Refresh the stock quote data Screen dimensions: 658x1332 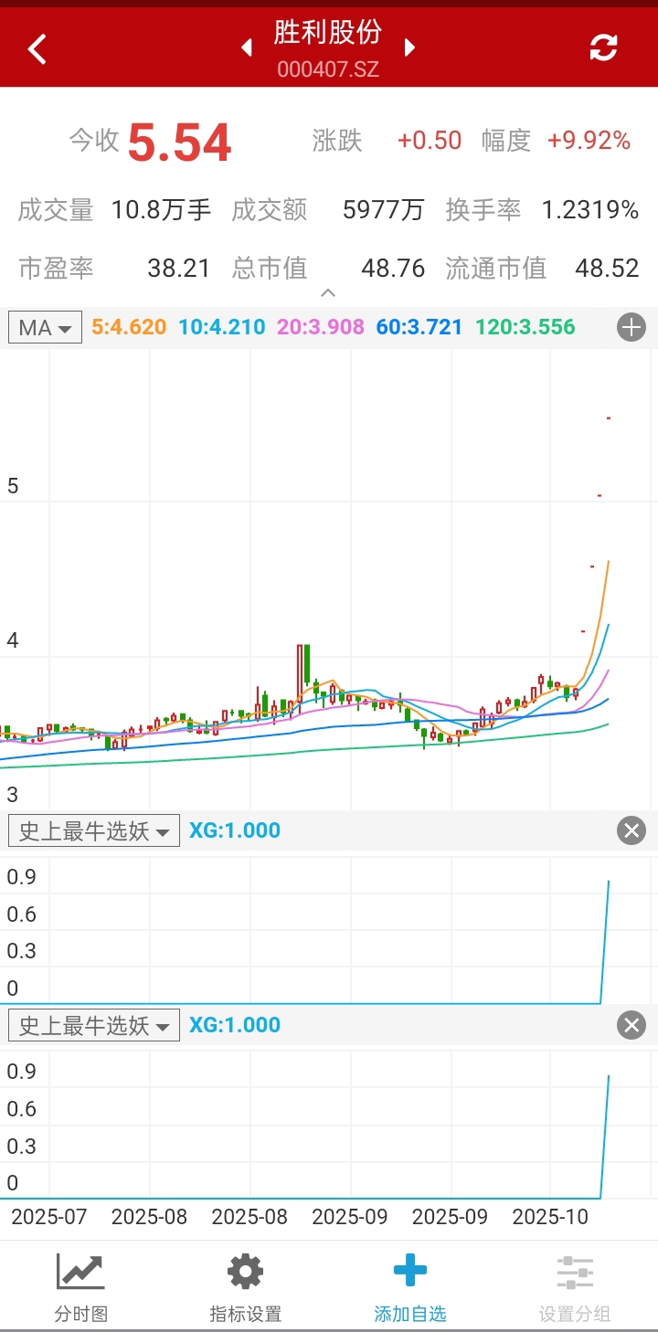603,48
